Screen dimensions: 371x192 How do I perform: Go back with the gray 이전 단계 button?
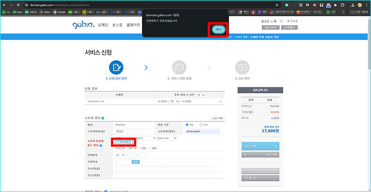260,154
